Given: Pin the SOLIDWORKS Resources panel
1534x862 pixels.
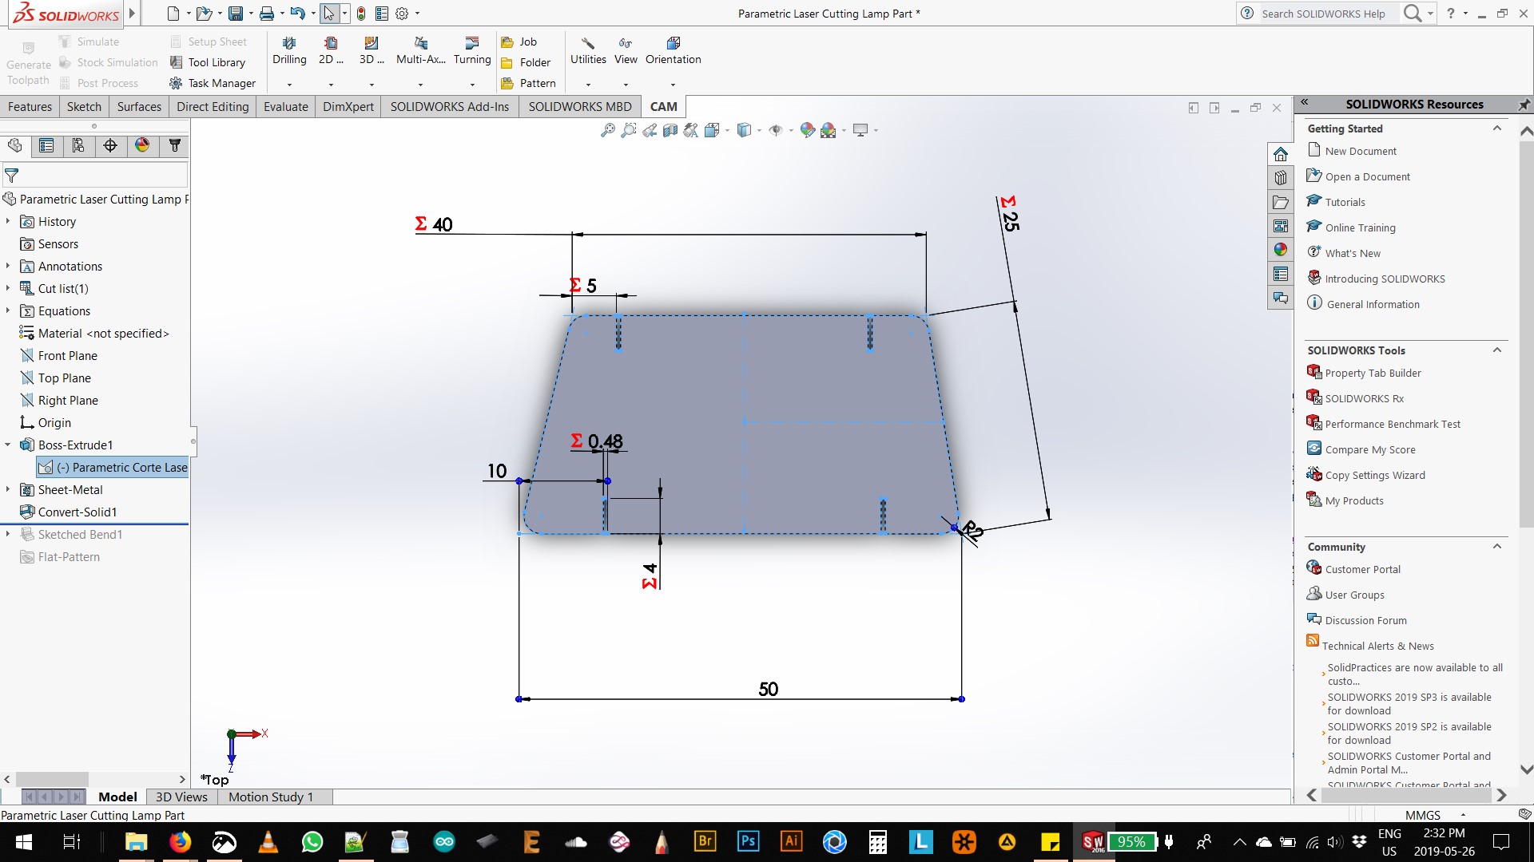Looking at the screenshot, I should [1524, 105].
